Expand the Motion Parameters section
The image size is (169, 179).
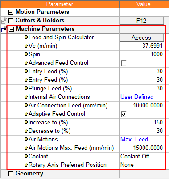11,12
